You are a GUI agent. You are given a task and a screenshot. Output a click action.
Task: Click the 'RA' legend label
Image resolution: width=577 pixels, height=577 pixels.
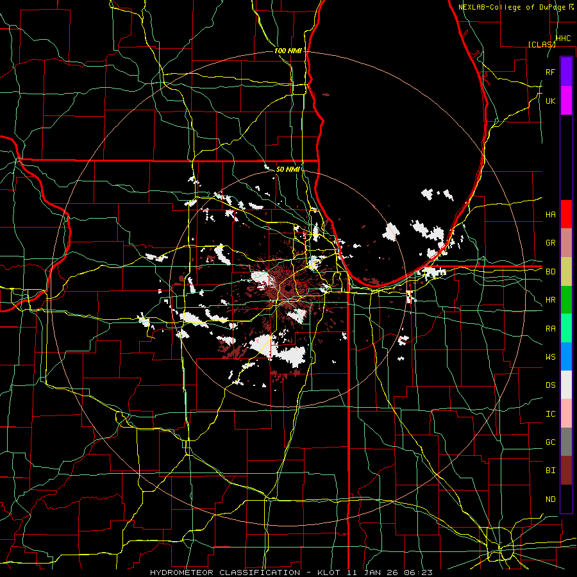(550, 329)
